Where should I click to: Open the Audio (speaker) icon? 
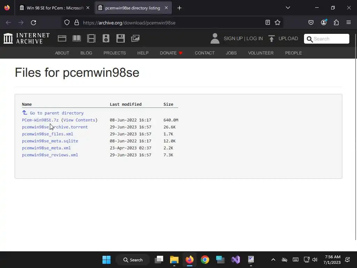[x=106, y=38]
